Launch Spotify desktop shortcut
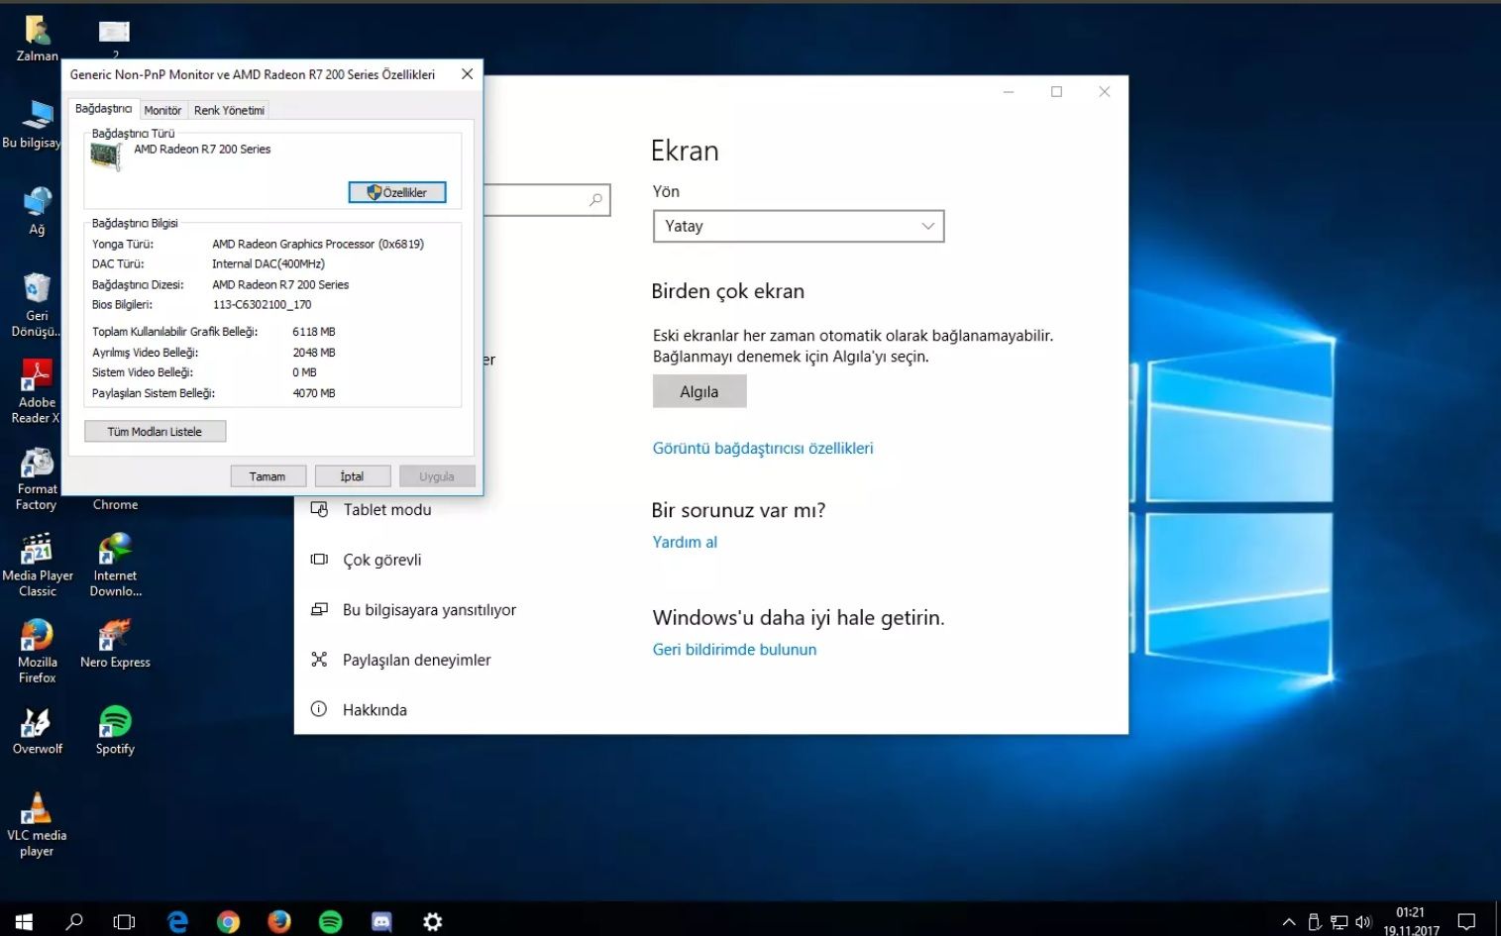This screenshot has height=936, width=1501. coord(116,731)
